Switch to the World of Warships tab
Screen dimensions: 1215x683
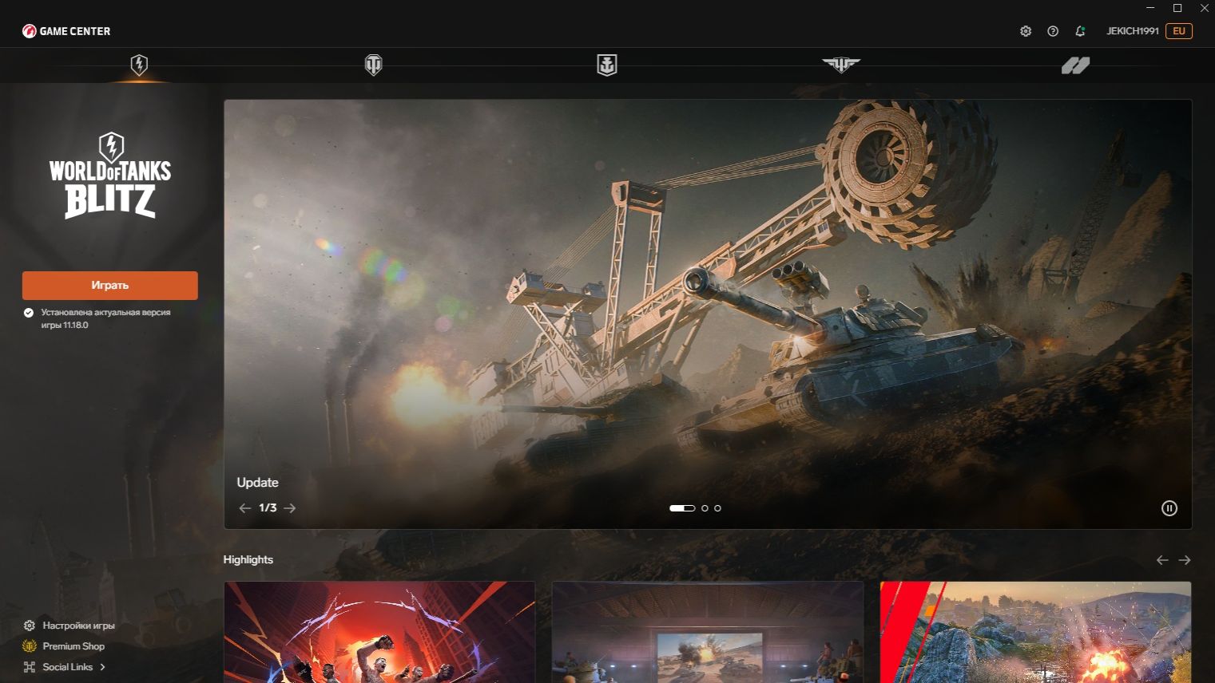607,65
